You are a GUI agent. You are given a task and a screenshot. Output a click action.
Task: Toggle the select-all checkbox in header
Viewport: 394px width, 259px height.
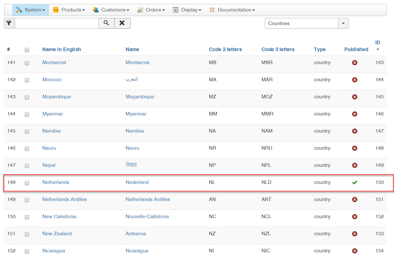[x=27, y=50]
